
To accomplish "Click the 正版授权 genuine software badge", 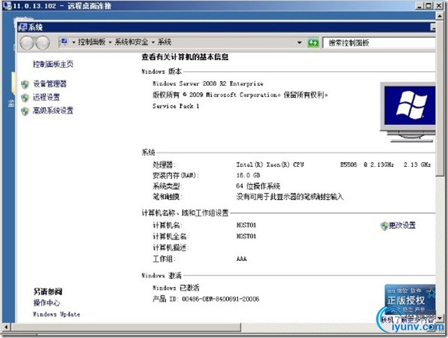I will pyautogui.click(x=410, y=298).
